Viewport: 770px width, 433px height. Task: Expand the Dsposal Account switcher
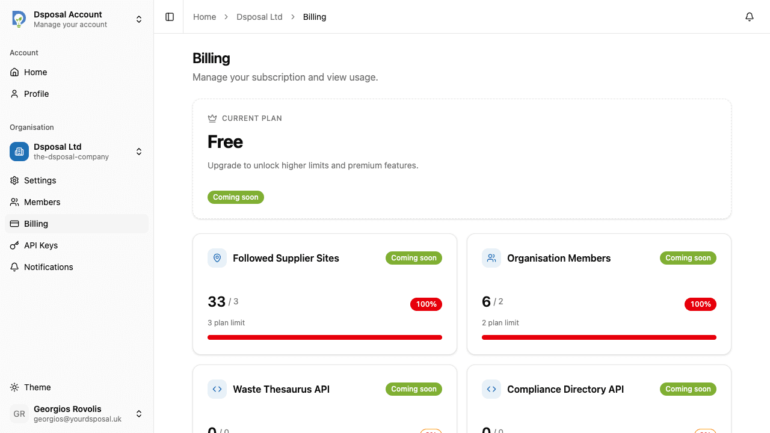pyautogui.click(x=139, y=19)
